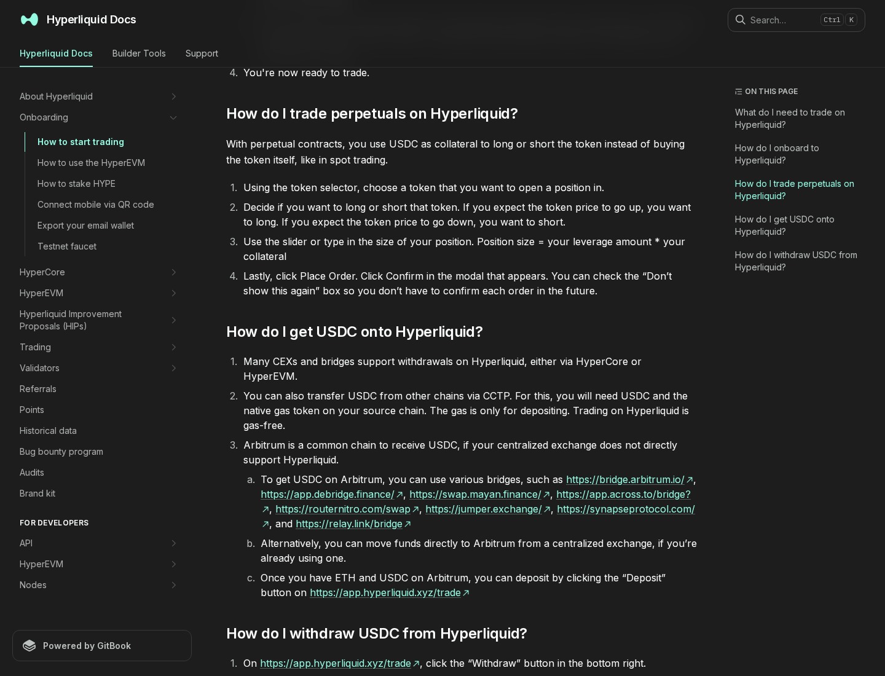Open How to use the HyperEVM page
This screenshot has width=885, height=676.
[91, 163]
